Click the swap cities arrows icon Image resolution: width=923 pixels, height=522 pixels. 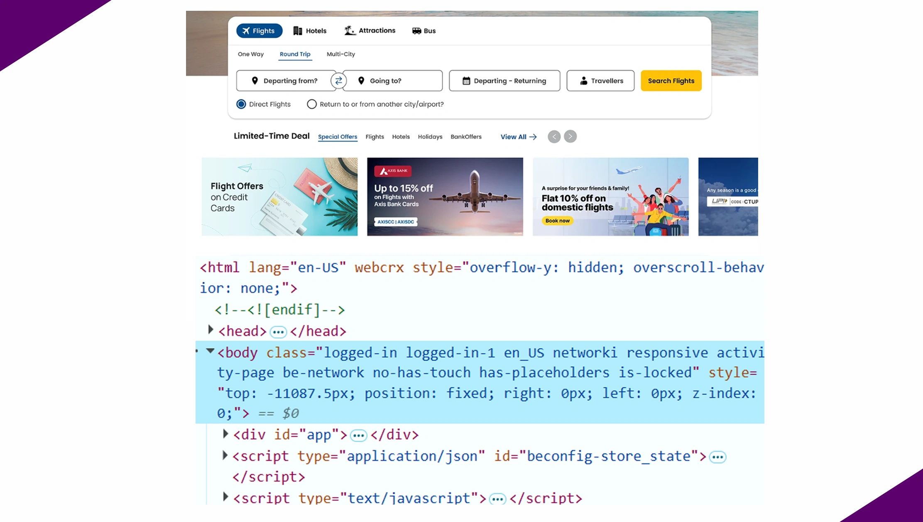pyautogui.click(x=338, y=81)
